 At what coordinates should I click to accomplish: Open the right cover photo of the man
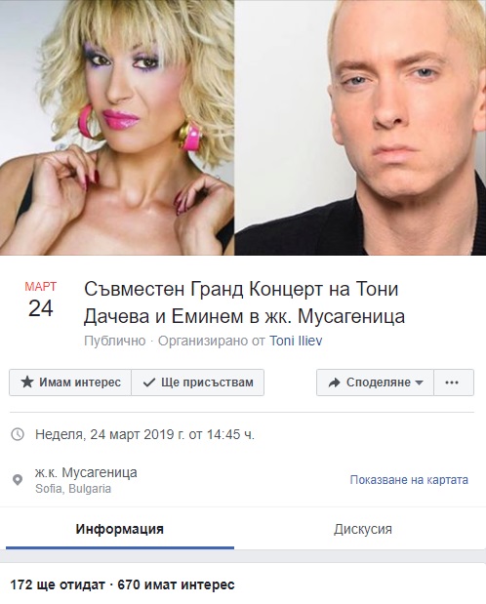click(x=360, y=128)
